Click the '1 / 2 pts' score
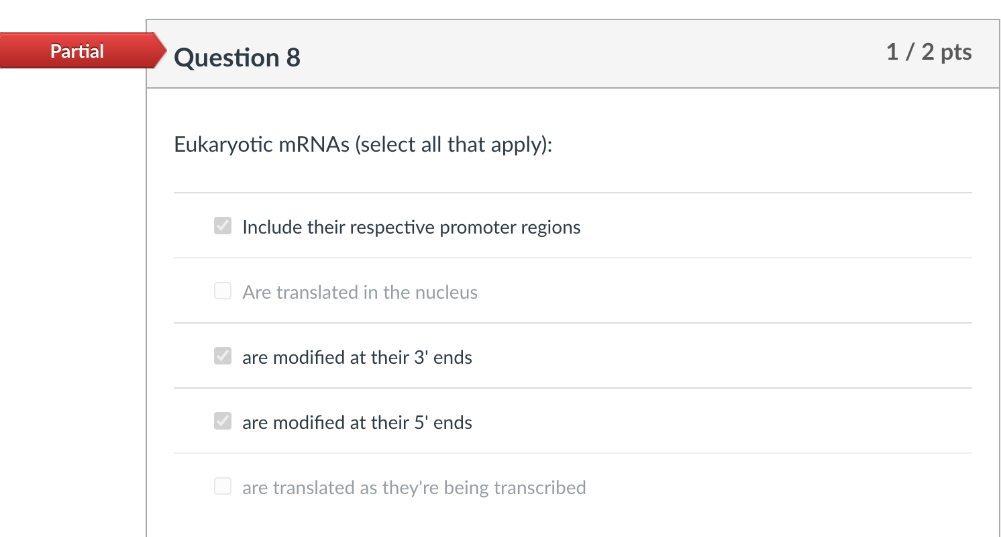The image size is (1001, 537). 929,52
